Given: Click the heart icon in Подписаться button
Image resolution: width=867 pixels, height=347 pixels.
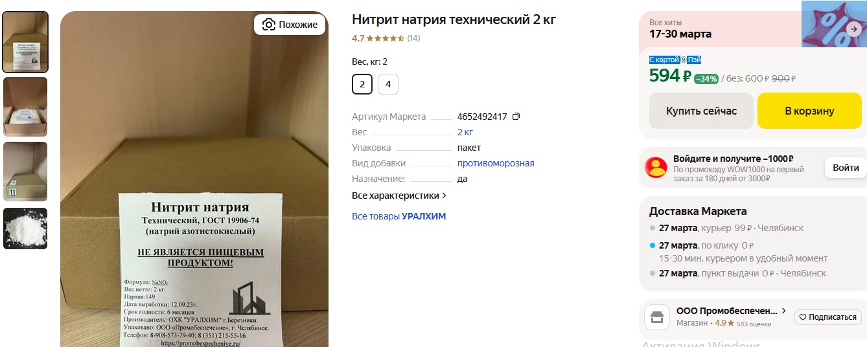Looking at the screenshot, I should [802, 317].
